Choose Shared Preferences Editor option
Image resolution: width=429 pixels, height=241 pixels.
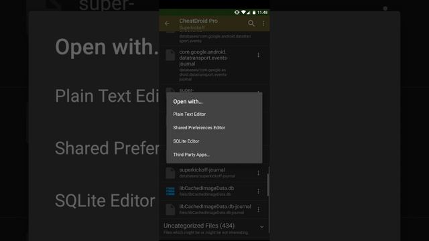[214, 128]
